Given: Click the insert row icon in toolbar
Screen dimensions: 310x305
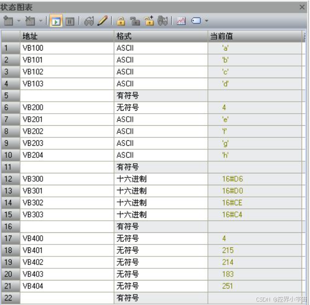Looking at the screenshot, I should [9, 21].
